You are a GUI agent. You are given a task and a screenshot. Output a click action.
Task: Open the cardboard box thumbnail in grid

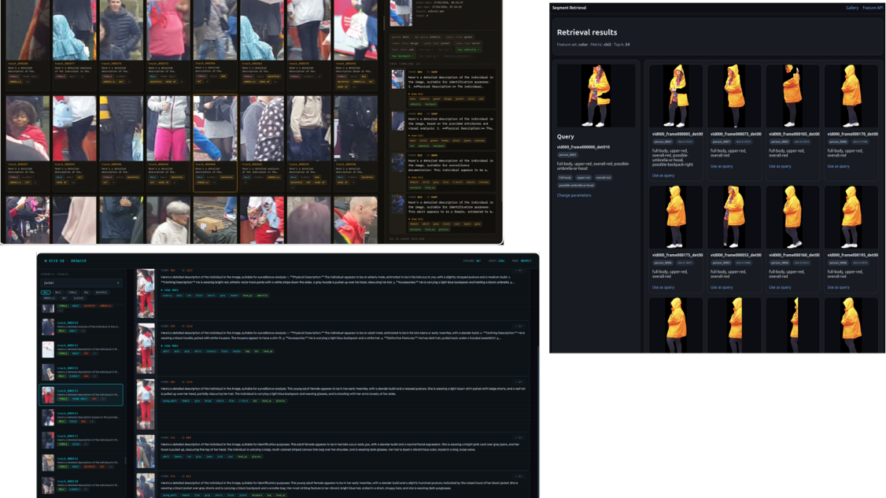click(x=215, y=219)
